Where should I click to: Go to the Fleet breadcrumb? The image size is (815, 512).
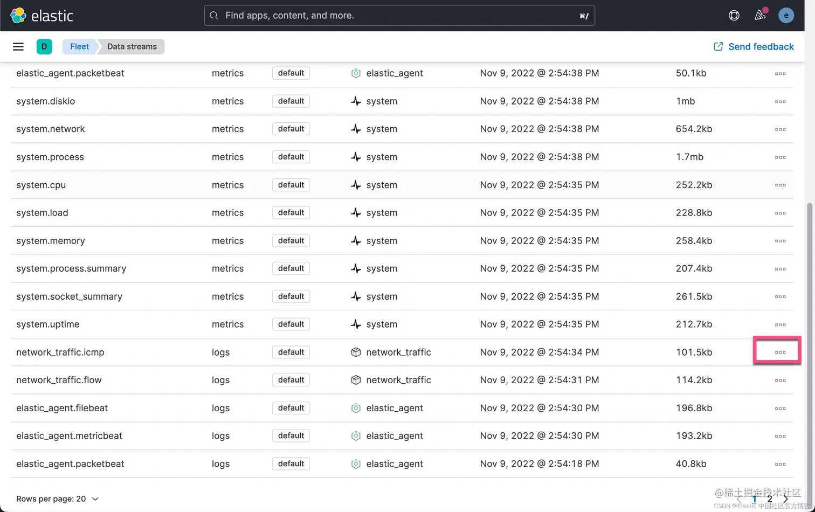click(x=79, y=46)
